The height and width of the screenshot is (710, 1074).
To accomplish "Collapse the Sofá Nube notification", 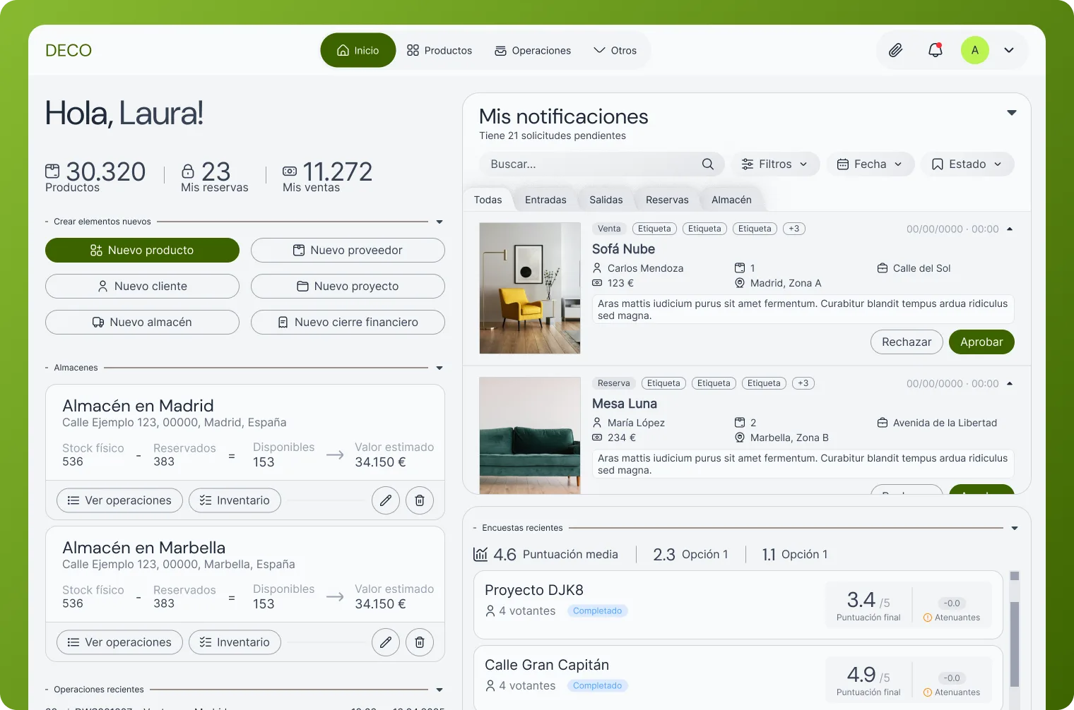I will [x=1010, y=229].
